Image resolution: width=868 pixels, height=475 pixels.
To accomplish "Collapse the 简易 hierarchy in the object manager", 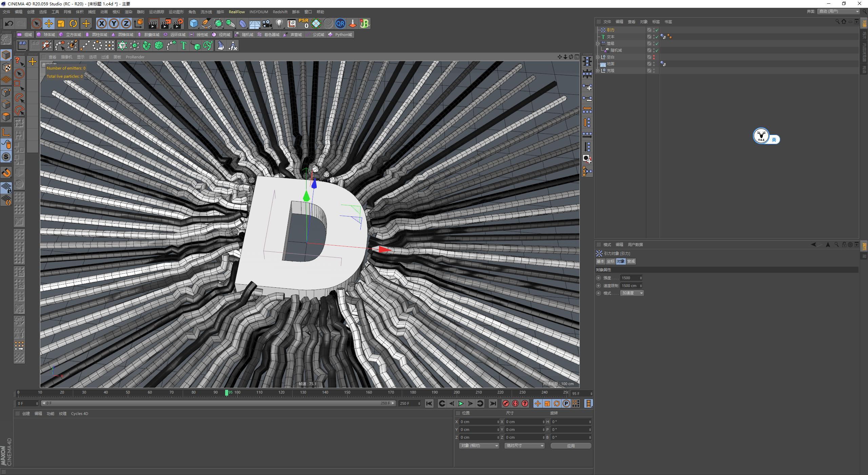I will [x=598, y=43].
